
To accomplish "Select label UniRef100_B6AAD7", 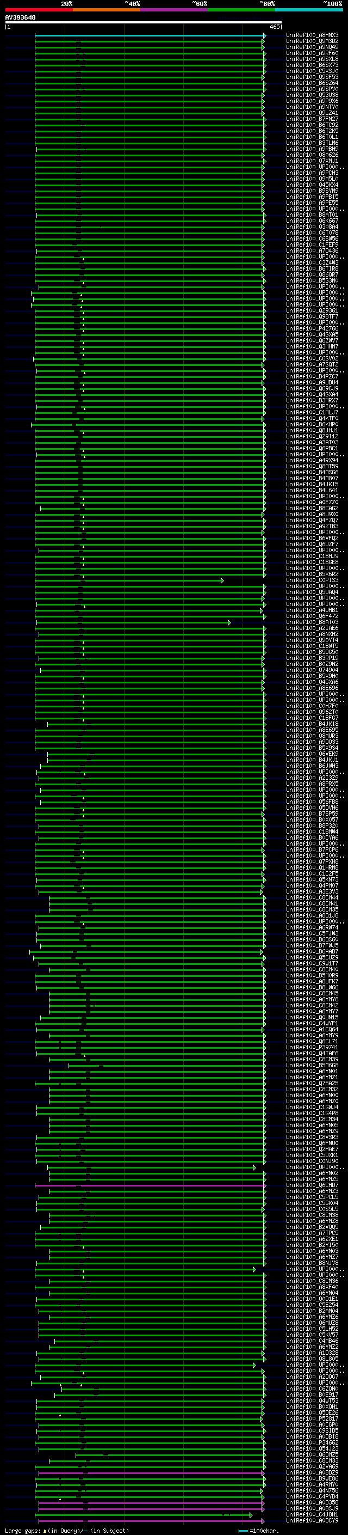I will click(x=312, y=952).
